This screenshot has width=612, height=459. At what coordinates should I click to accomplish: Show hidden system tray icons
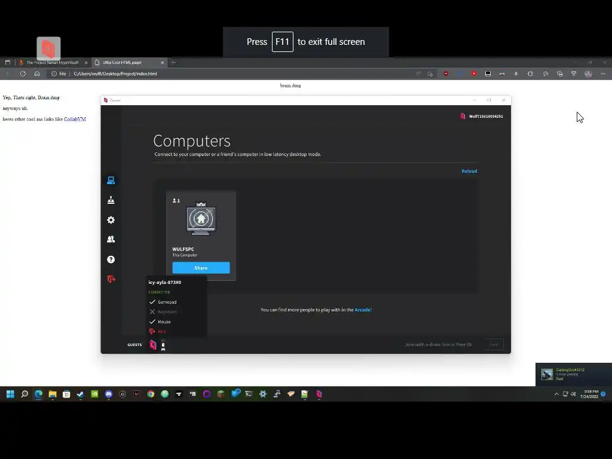tap(556, 394)
